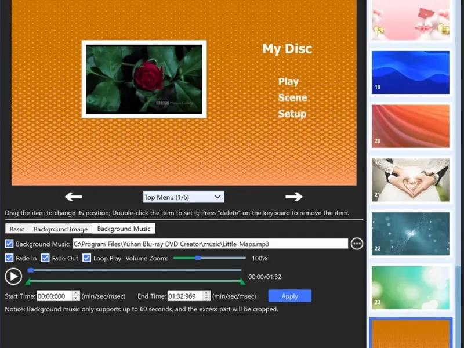Toggle the Fade Out checkbox
The width and height of the screenshot is (464, 348).
coord(45,258)
